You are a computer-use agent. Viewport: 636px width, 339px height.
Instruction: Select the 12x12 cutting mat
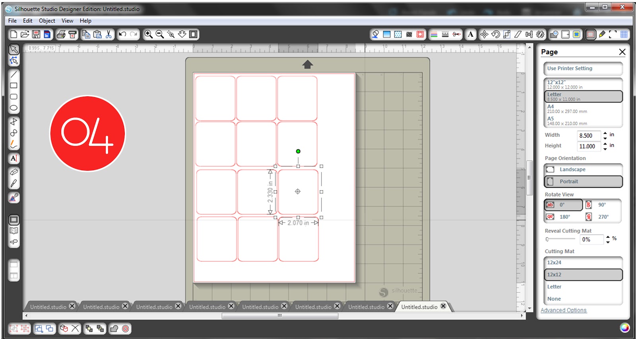[583, 275]
